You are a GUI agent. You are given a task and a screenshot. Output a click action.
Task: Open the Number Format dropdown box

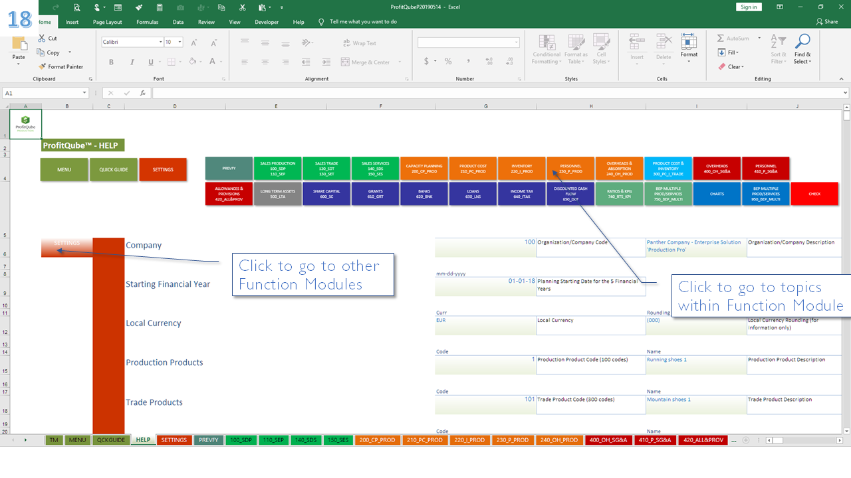pos(469,42)
